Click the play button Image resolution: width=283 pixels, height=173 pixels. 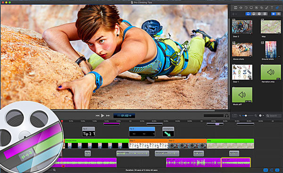click(x=102, y=115)
